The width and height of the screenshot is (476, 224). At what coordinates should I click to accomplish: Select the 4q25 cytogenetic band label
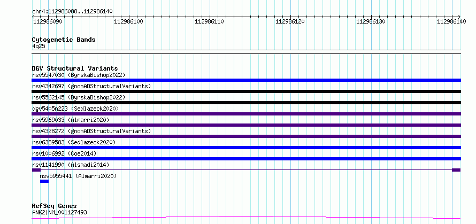pyautogui.click(x=39, y=46)
